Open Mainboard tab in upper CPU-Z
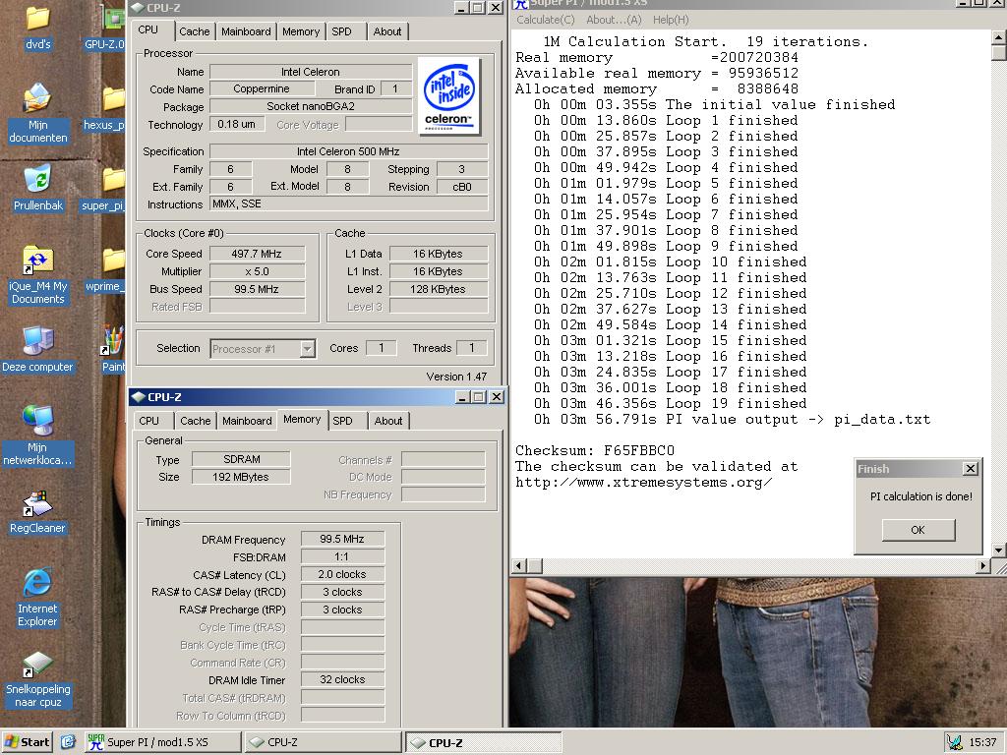1007x755 pixels. tap(246, 31)
